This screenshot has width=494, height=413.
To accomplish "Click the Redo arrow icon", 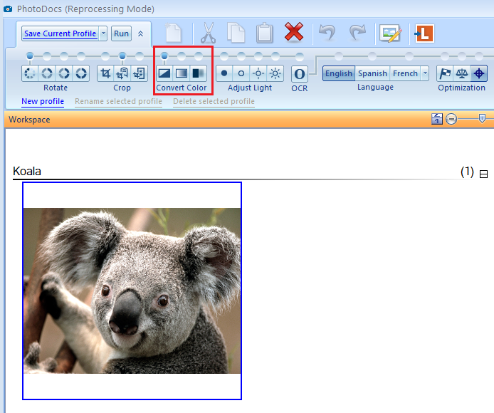I will click(357, 32).
